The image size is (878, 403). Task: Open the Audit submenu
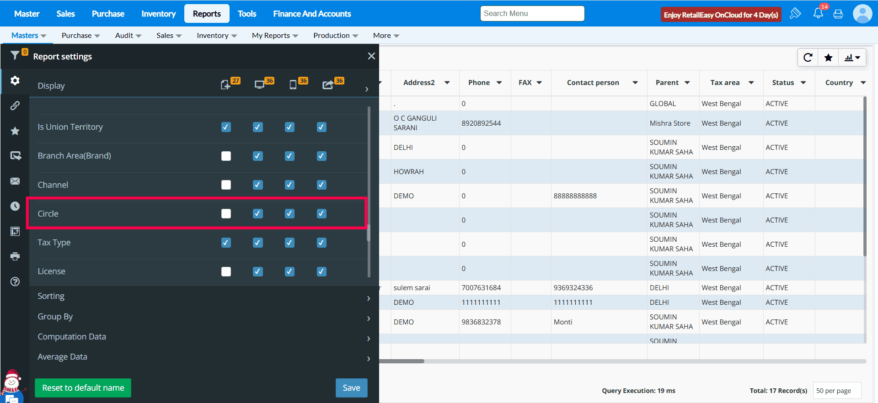point(128,36)
